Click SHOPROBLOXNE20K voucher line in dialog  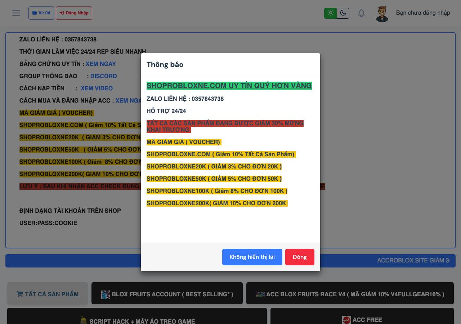point(214,166)
